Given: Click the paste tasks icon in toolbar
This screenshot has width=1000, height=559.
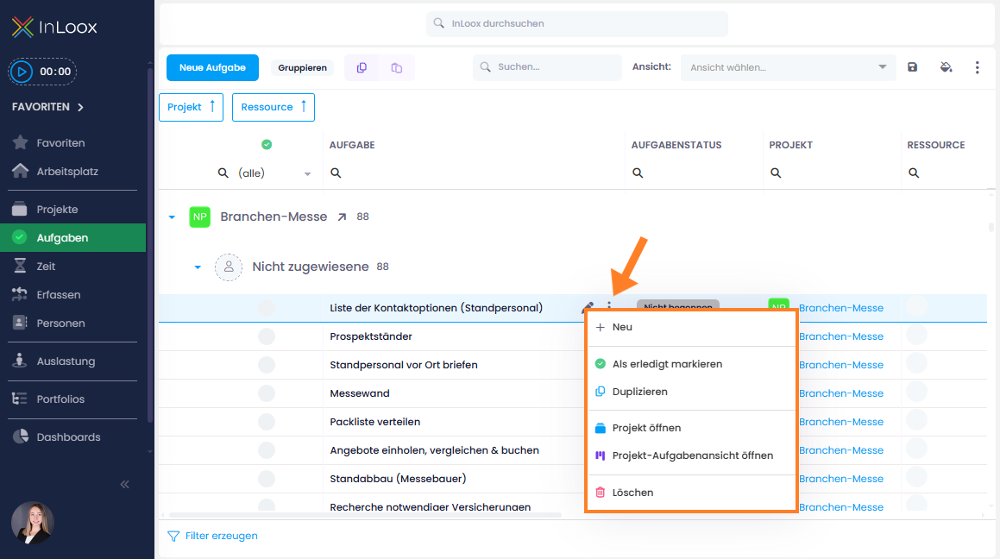Looking at the screenshot, I should 397,67.
